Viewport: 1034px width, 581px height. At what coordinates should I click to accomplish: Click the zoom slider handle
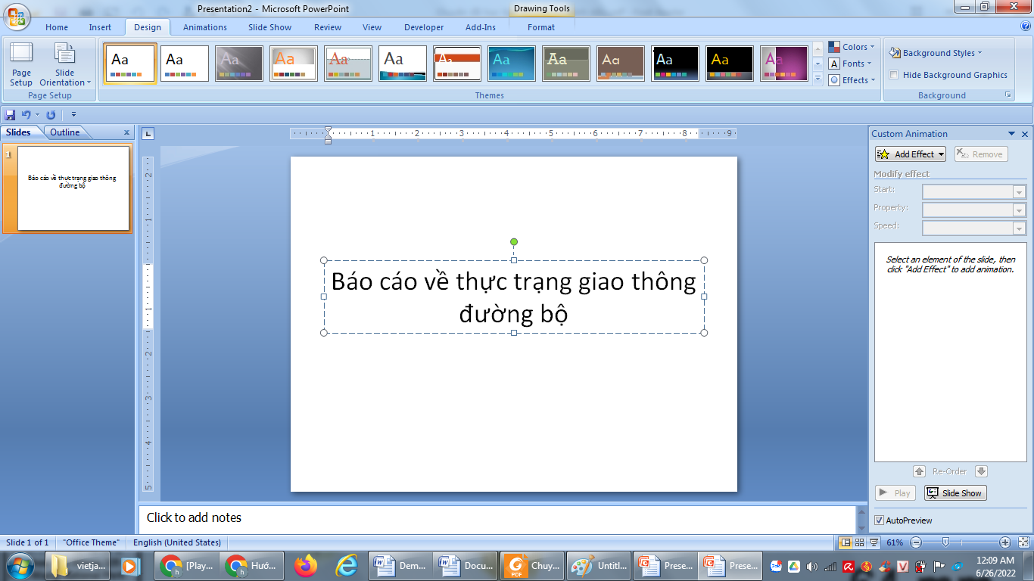pos(945,542)
